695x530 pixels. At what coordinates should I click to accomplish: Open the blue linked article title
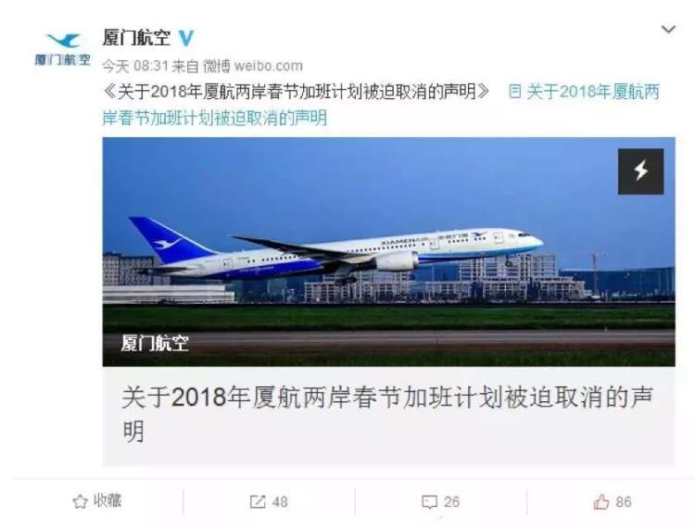coord(381,105)
